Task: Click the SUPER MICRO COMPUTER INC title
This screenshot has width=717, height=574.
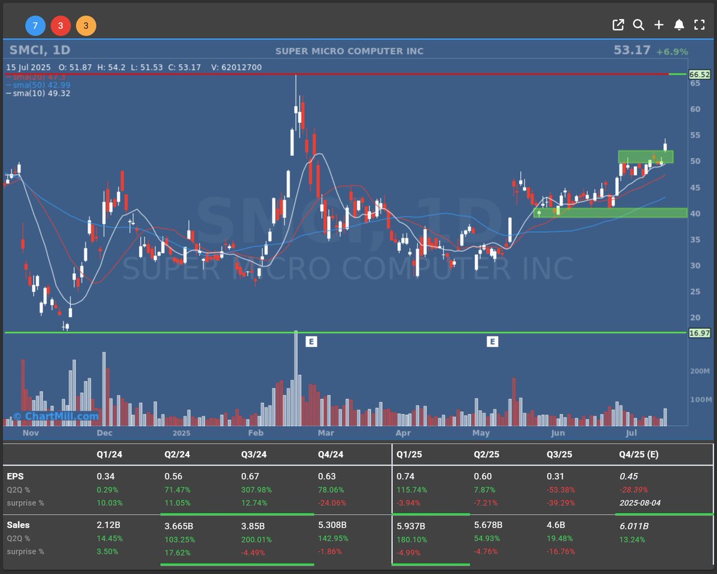Action: (x=349, y=51)
